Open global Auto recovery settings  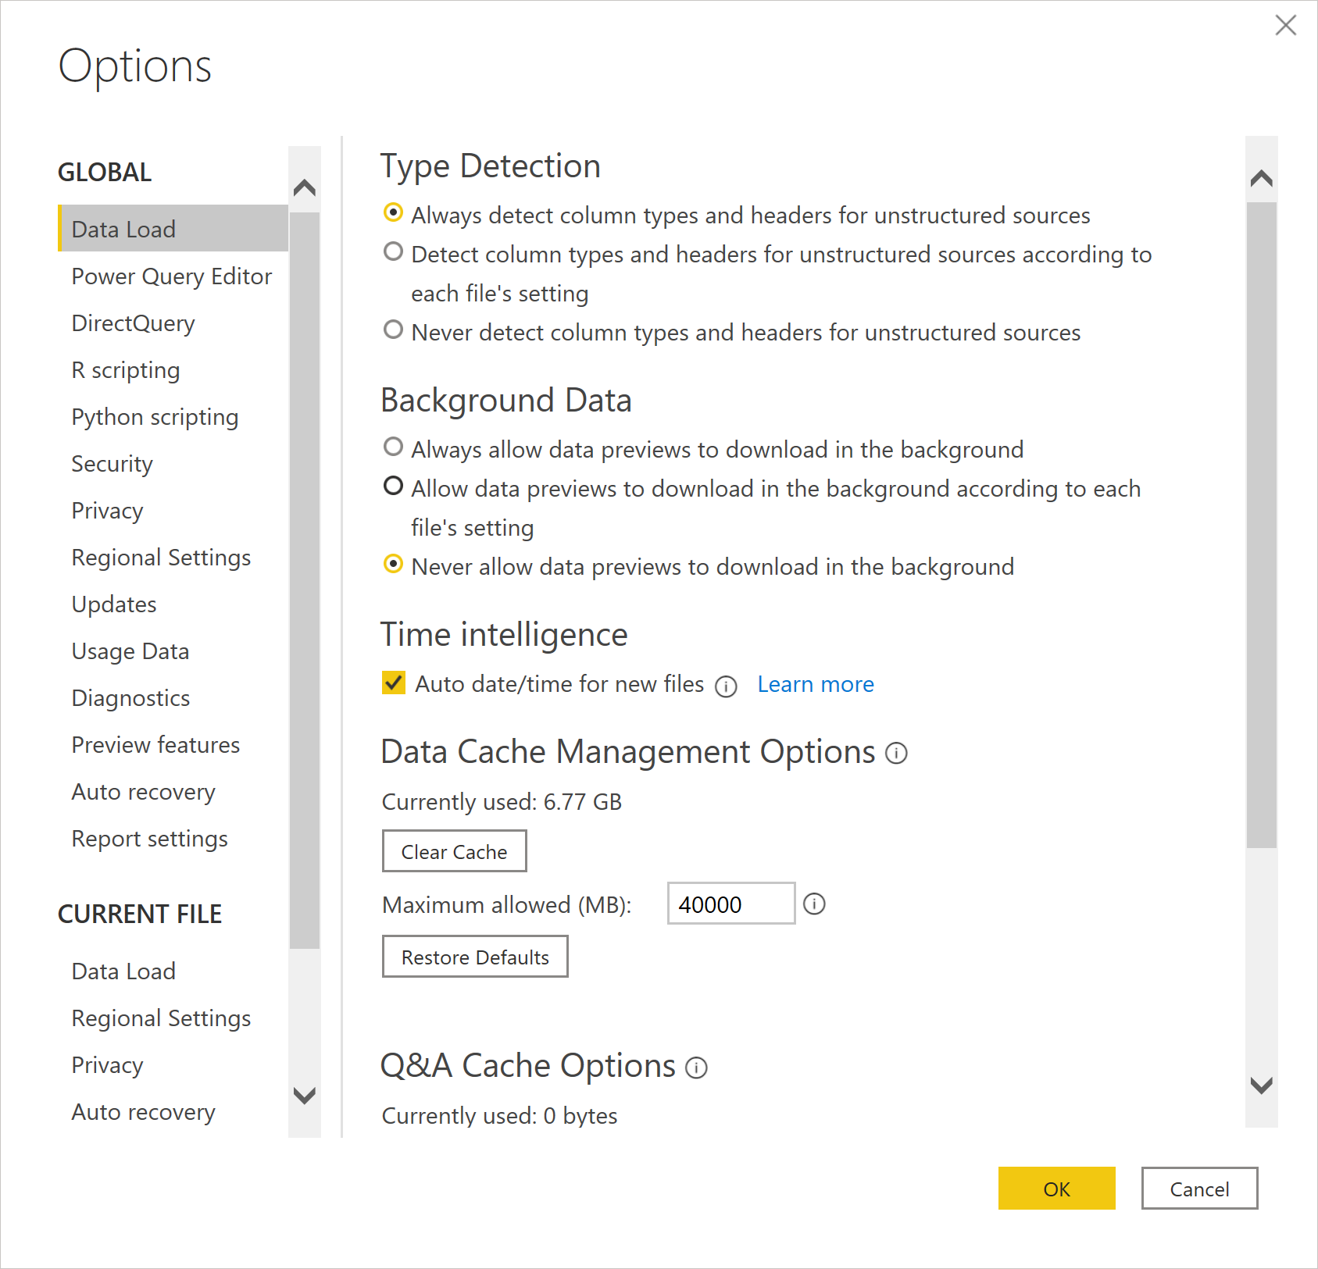point(143,792)
